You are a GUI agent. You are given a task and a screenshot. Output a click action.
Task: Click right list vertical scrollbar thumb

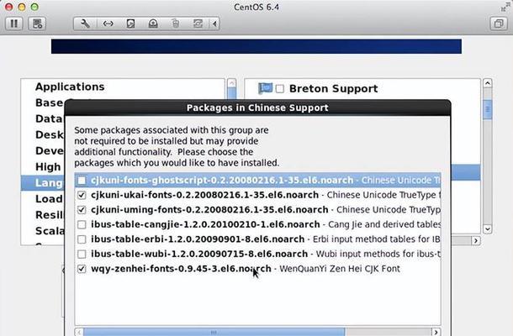(488, 109)
